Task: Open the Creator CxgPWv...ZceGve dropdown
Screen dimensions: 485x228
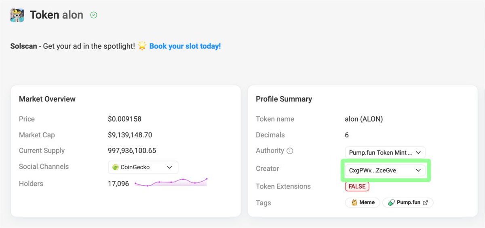Action: point(385,170)
